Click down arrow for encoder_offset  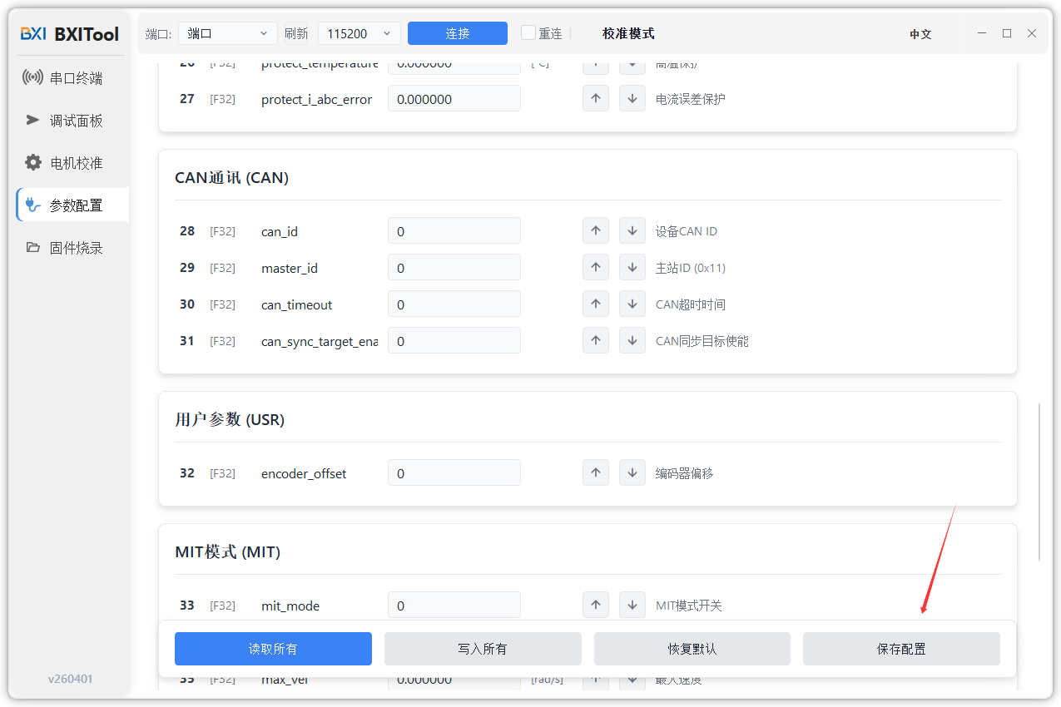click(632, 472)
